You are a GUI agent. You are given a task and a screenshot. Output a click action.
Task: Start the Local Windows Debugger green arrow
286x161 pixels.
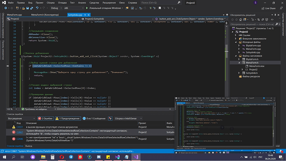pos(87,8)
